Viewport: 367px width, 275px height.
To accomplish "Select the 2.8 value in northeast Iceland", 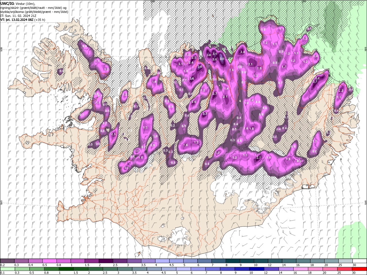I will [x=317, y=78].
